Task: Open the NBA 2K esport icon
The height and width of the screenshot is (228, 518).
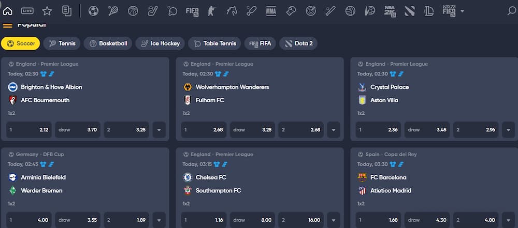Action: tap(390, 11)
